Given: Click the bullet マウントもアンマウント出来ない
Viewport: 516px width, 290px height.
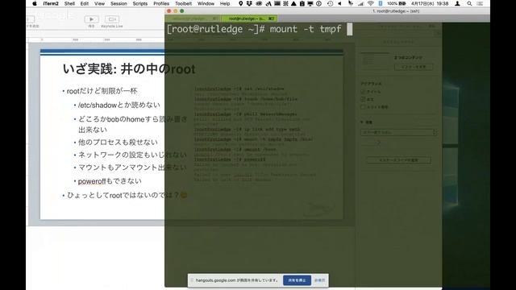Looking at the screenshot, I should (x=132, y=168).
